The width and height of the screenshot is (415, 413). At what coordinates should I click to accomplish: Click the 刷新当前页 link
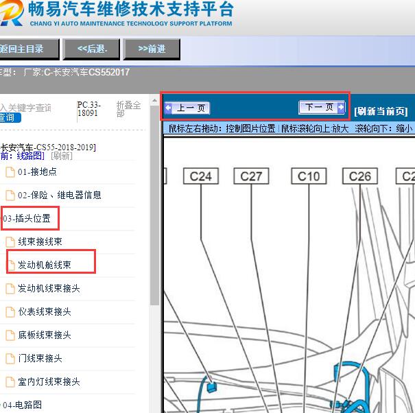381,111
